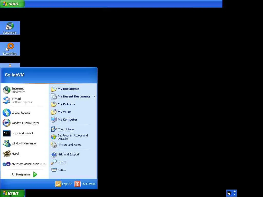Image resolution: width=263 pixels, height=197 pixels.
Task: Open My Pictures folder icon
Action: (x=54, y=104)
